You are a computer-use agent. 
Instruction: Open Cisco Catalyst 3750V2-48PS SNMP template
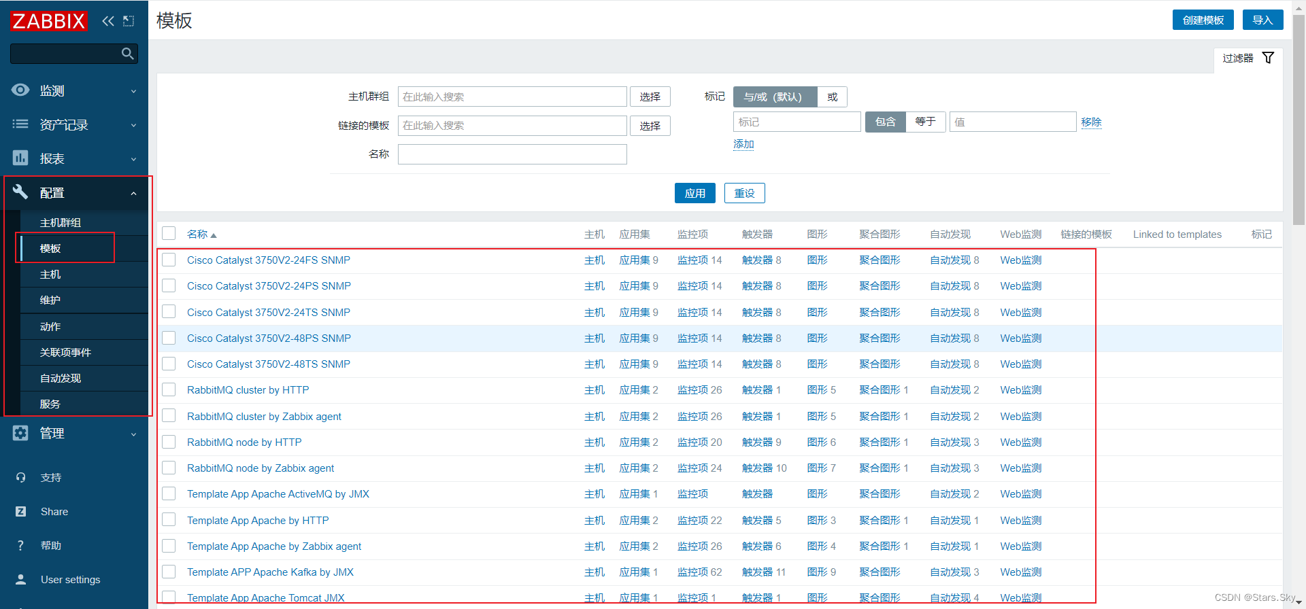[269, 338]
